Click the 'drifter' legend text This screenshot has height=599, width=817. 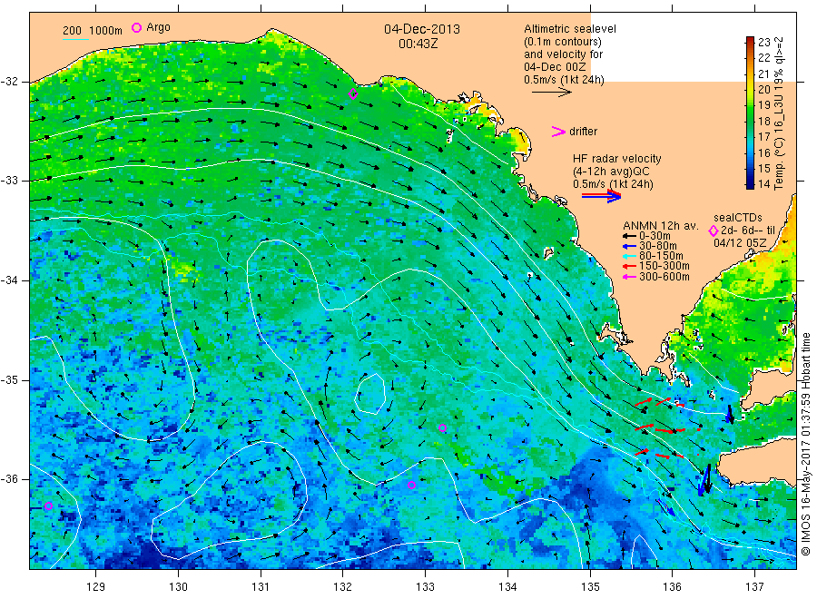click(x=583, y=132)
